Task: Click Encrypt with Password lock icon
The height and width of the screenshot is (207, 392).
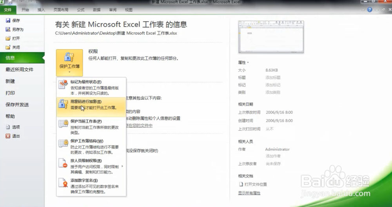Action: (x=63, y=104)
